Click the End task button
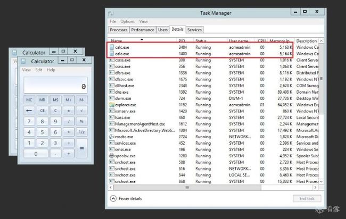Viewport: 346px width, 219px height. click(307, 198)
